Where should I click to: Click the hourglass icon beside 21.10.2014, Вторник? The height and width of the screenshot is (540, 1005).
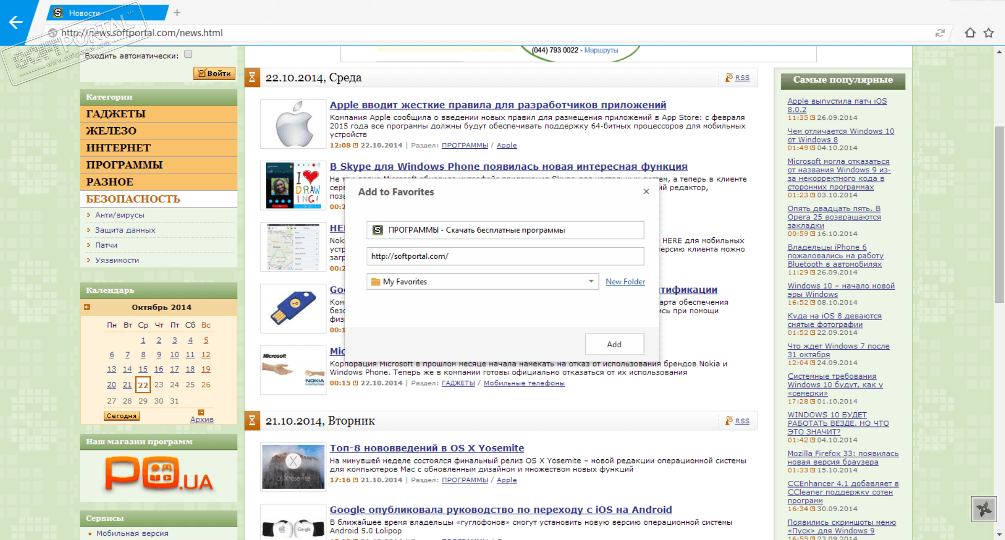252,421
